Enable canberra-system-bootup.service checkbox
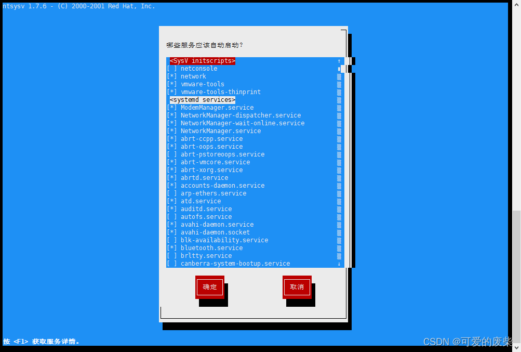The image size is (521, 352). click(172, 264)
